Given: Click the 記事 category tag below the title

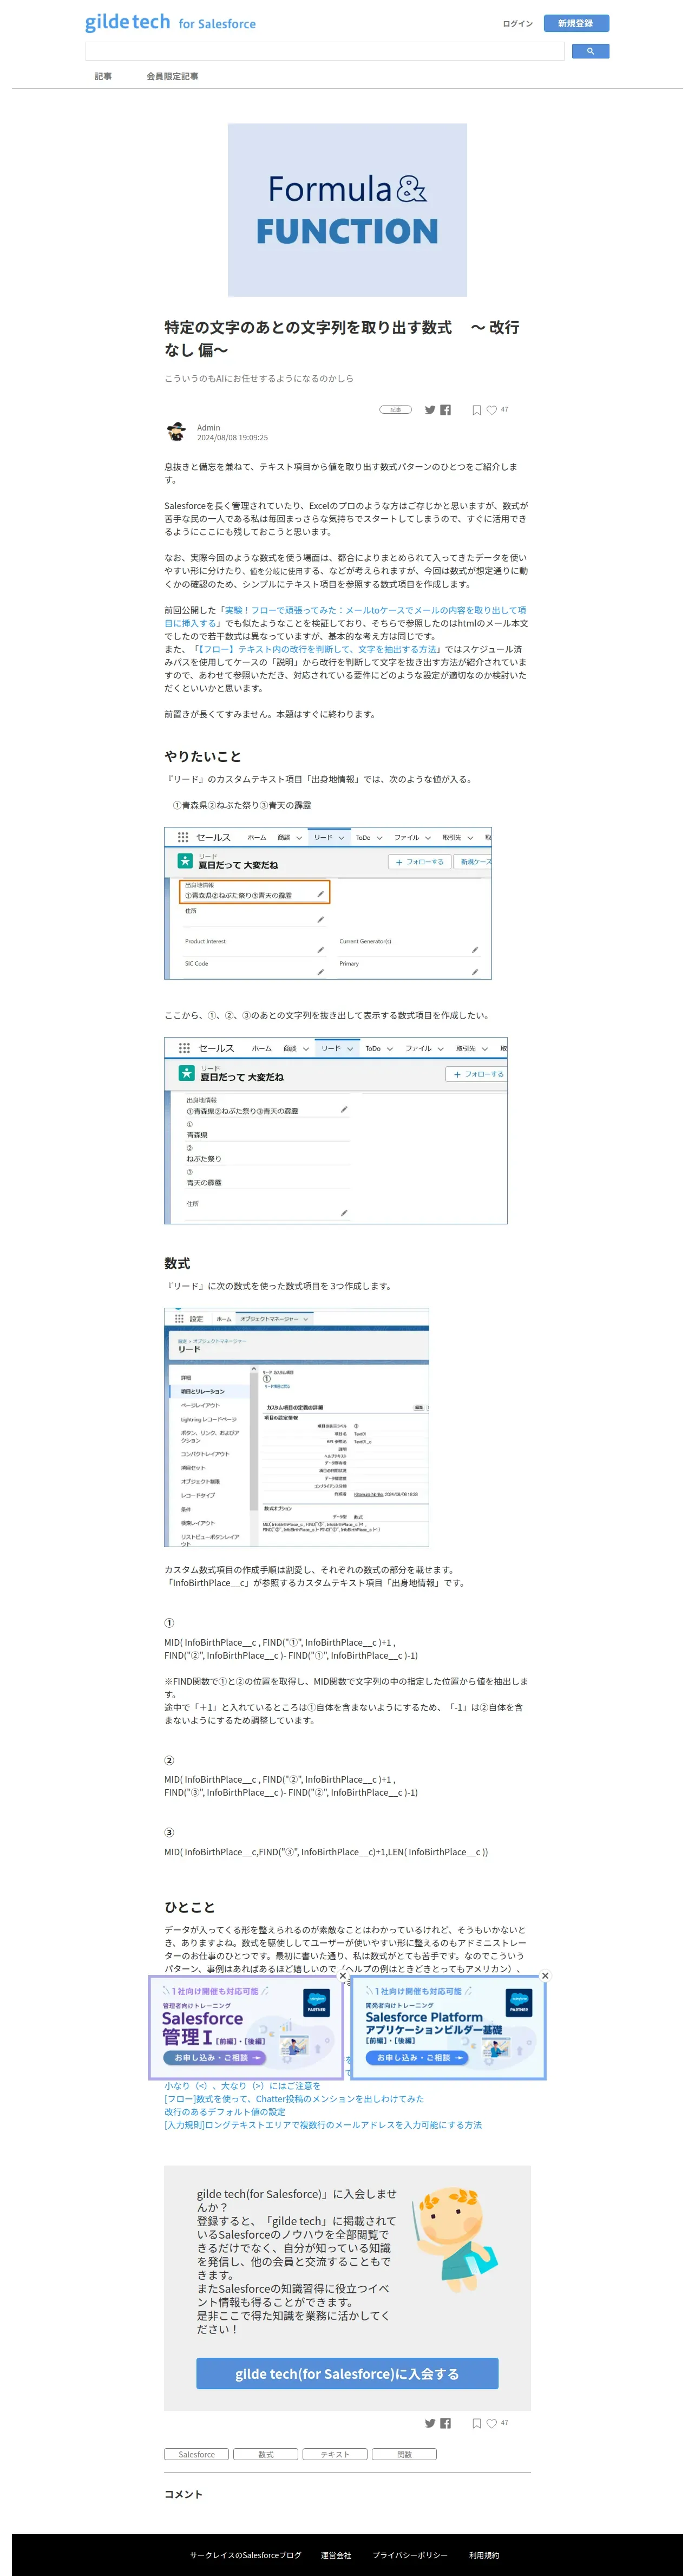Looking at the screenshot, I should pos(395,409).
